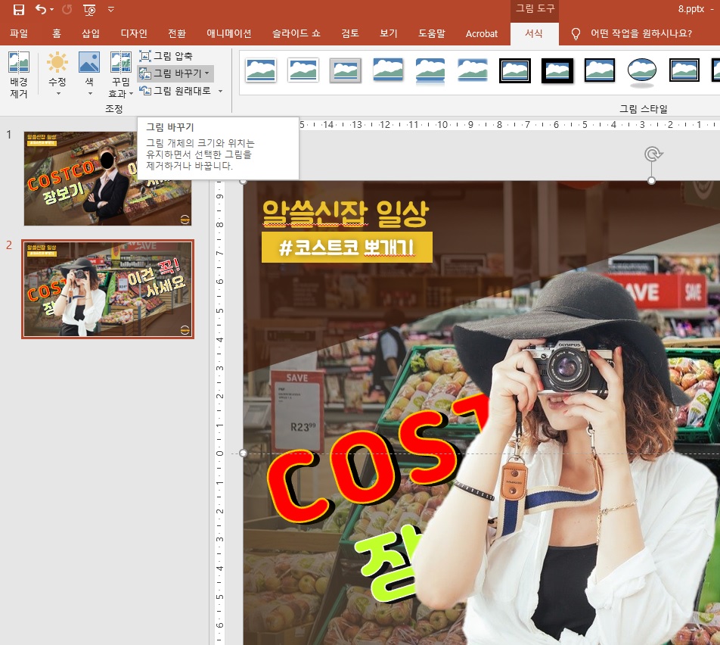Switch to the 보기 tab
Viewport: 720px width, 645px height.
click(389, 33)
